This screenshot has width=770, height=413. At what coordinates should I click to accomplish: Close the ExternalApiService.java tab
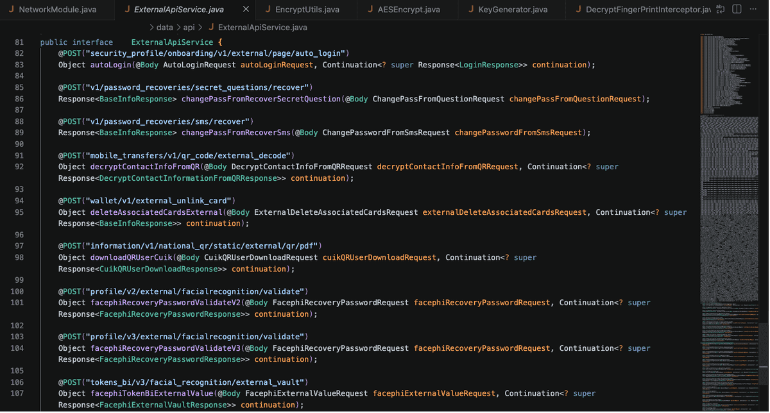point(246,10)
